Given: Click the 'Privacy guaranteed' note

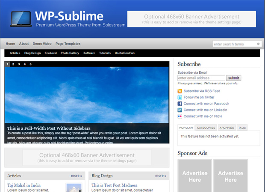Looking at the screenshot, I should [208, 83].
